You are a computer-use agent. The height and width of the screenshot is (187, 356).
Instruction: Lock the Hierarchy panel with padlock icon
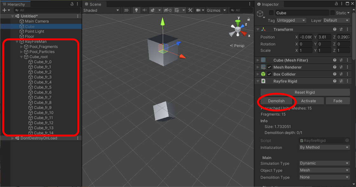[x=72, y=4]
